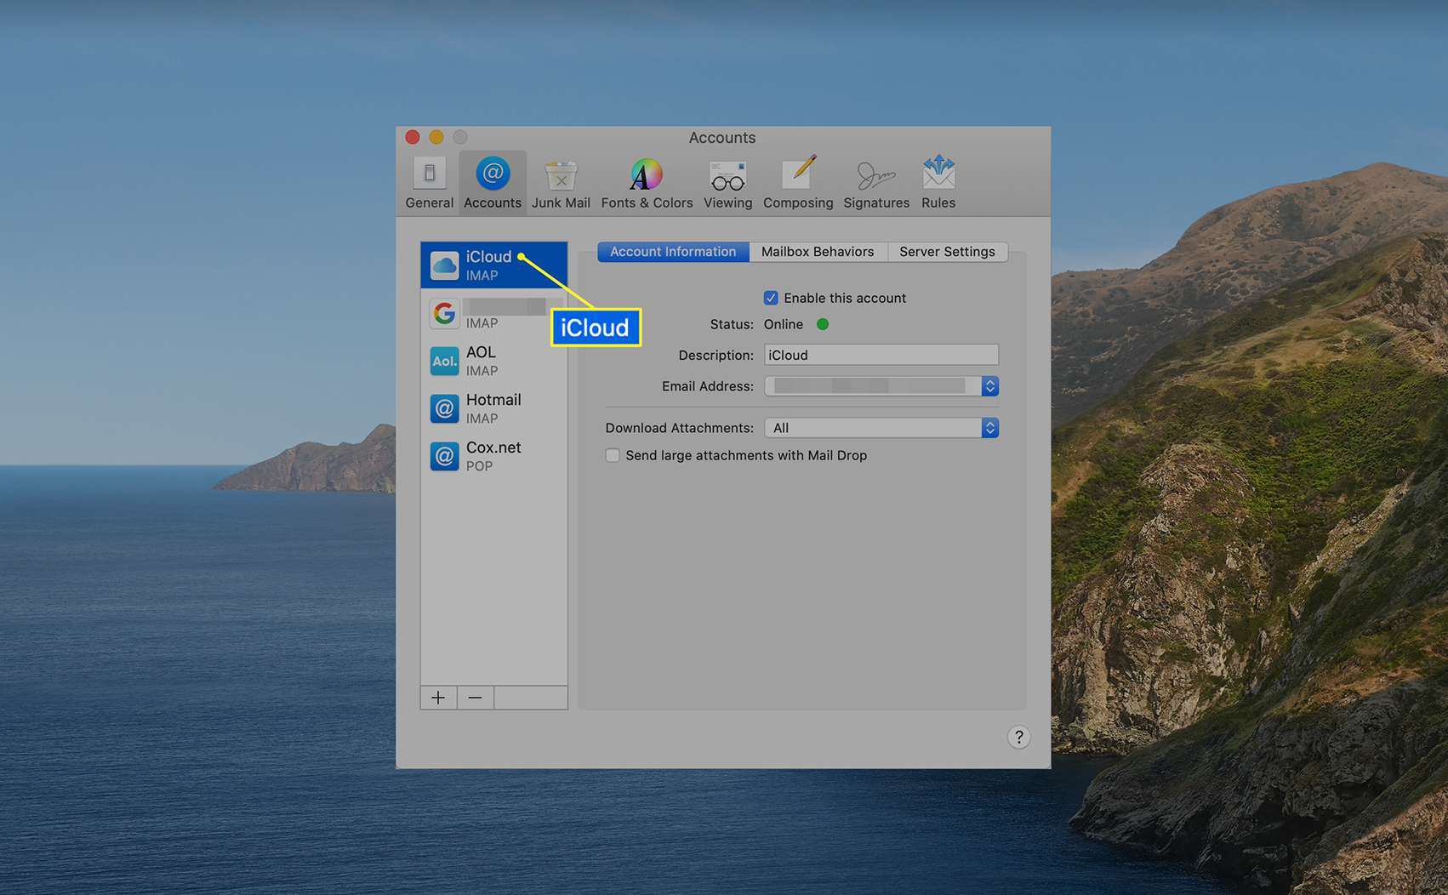Click the Aol. account icon
This screenshot has width=1448, height=895.
pos(444,361)
